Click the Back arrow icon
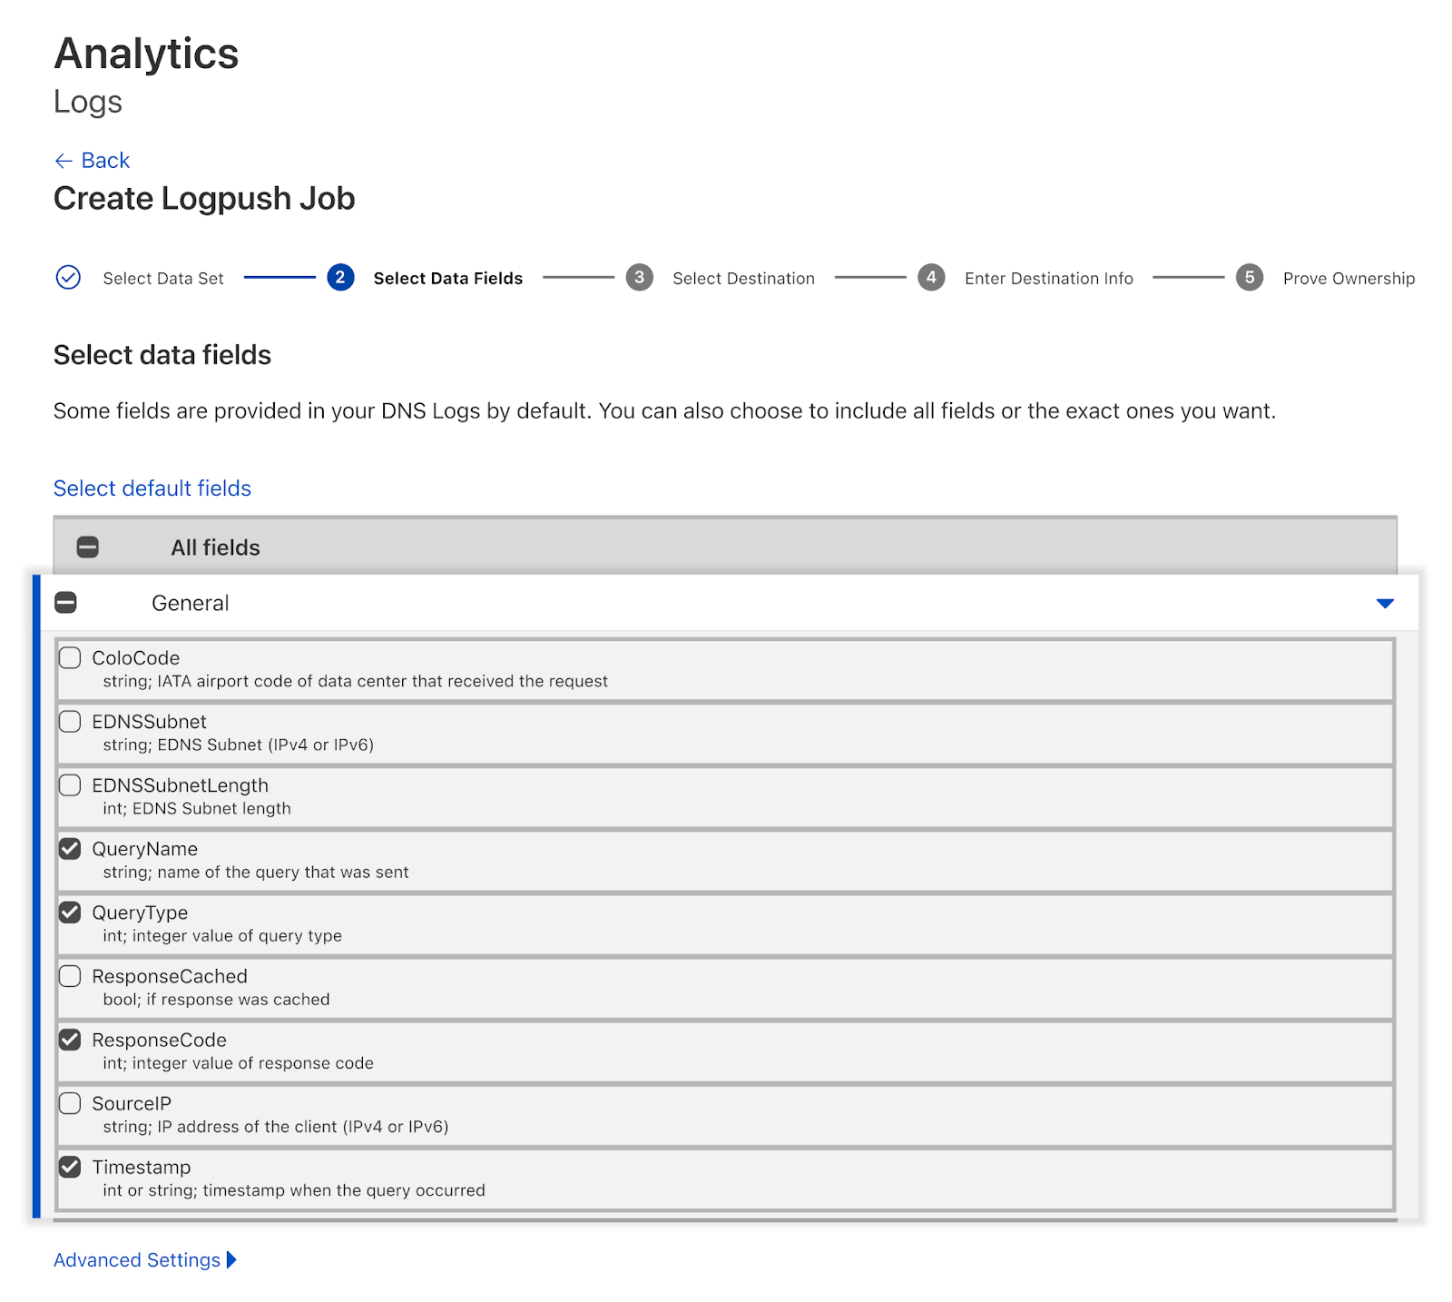 pyautogui.click(x=64, y=161)
